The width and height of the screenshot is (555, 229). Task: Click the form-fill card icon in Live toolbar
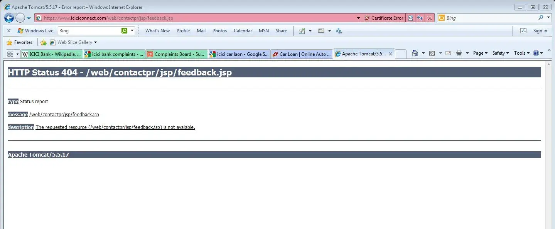tap(321, 31)
